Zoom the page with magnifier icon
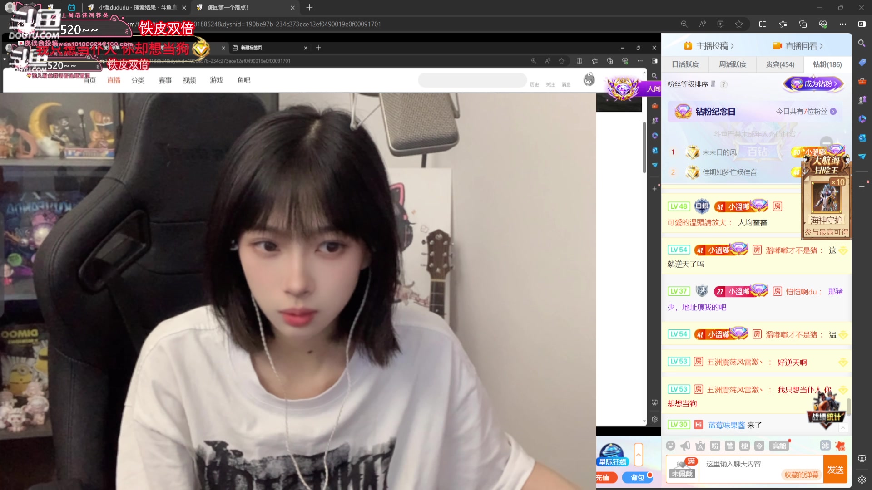This screenshot has height=490, width=872. (684, 24)
